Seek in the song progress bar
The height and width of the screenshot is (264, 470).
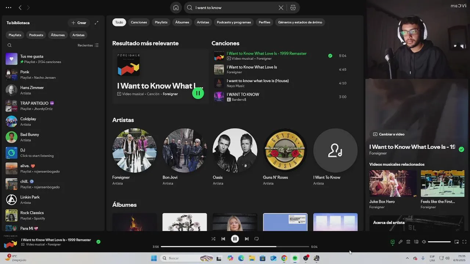pos(235,247)
